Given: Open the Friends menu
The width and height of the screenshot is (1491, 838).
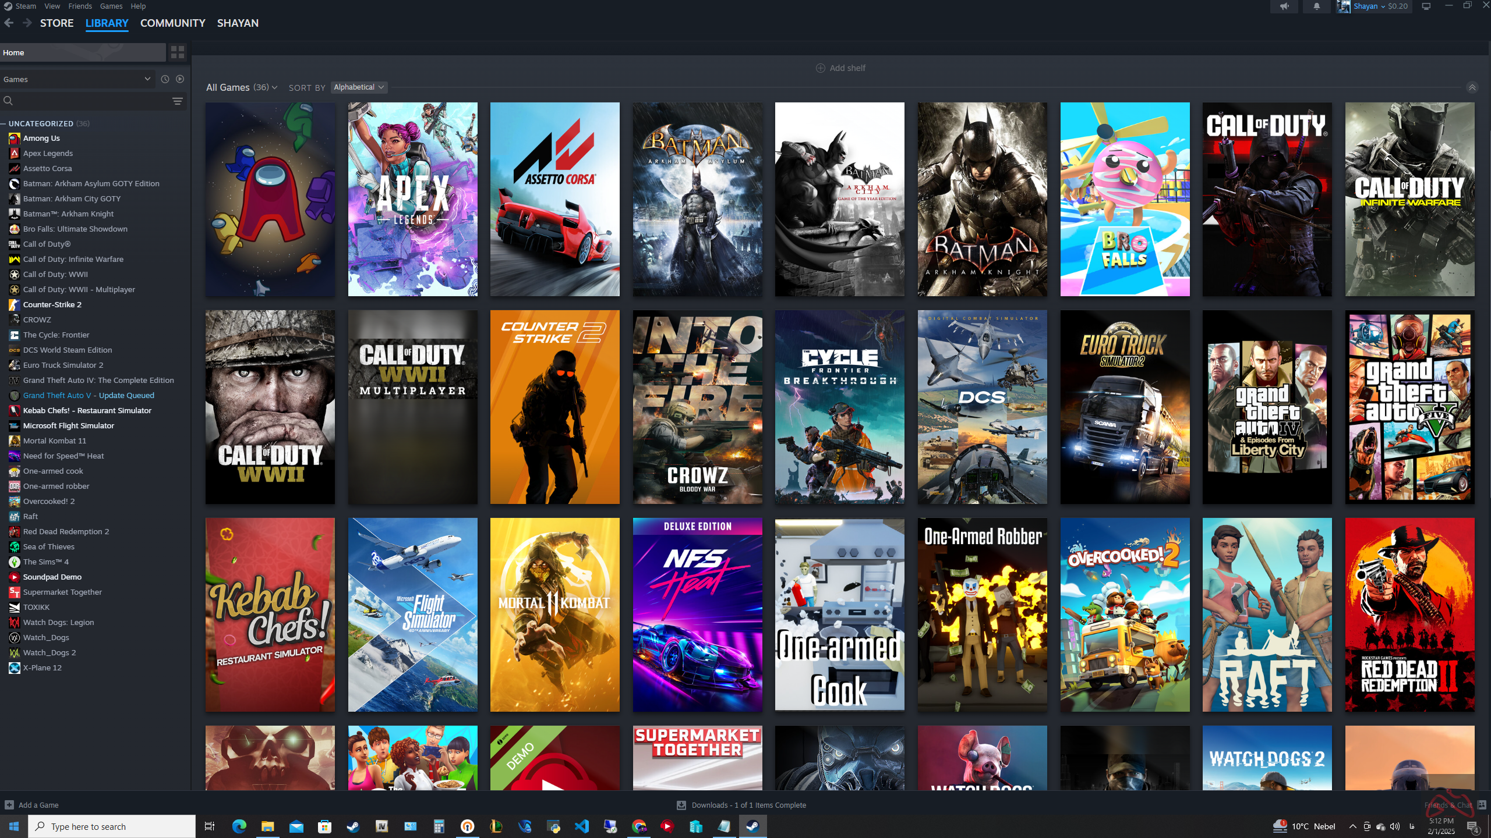Looking at the screenshot, I should point(80,6).
